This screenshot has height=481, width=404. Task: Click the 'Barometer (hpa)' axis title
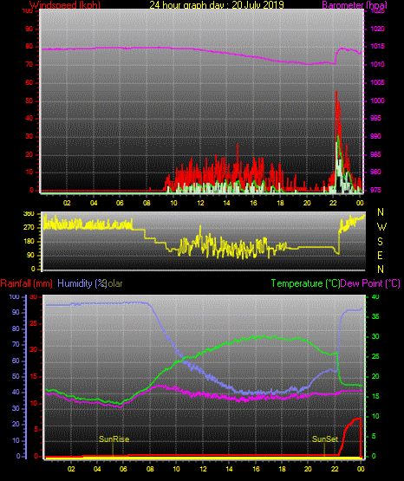pyautogui.click(x=355, y=5)
